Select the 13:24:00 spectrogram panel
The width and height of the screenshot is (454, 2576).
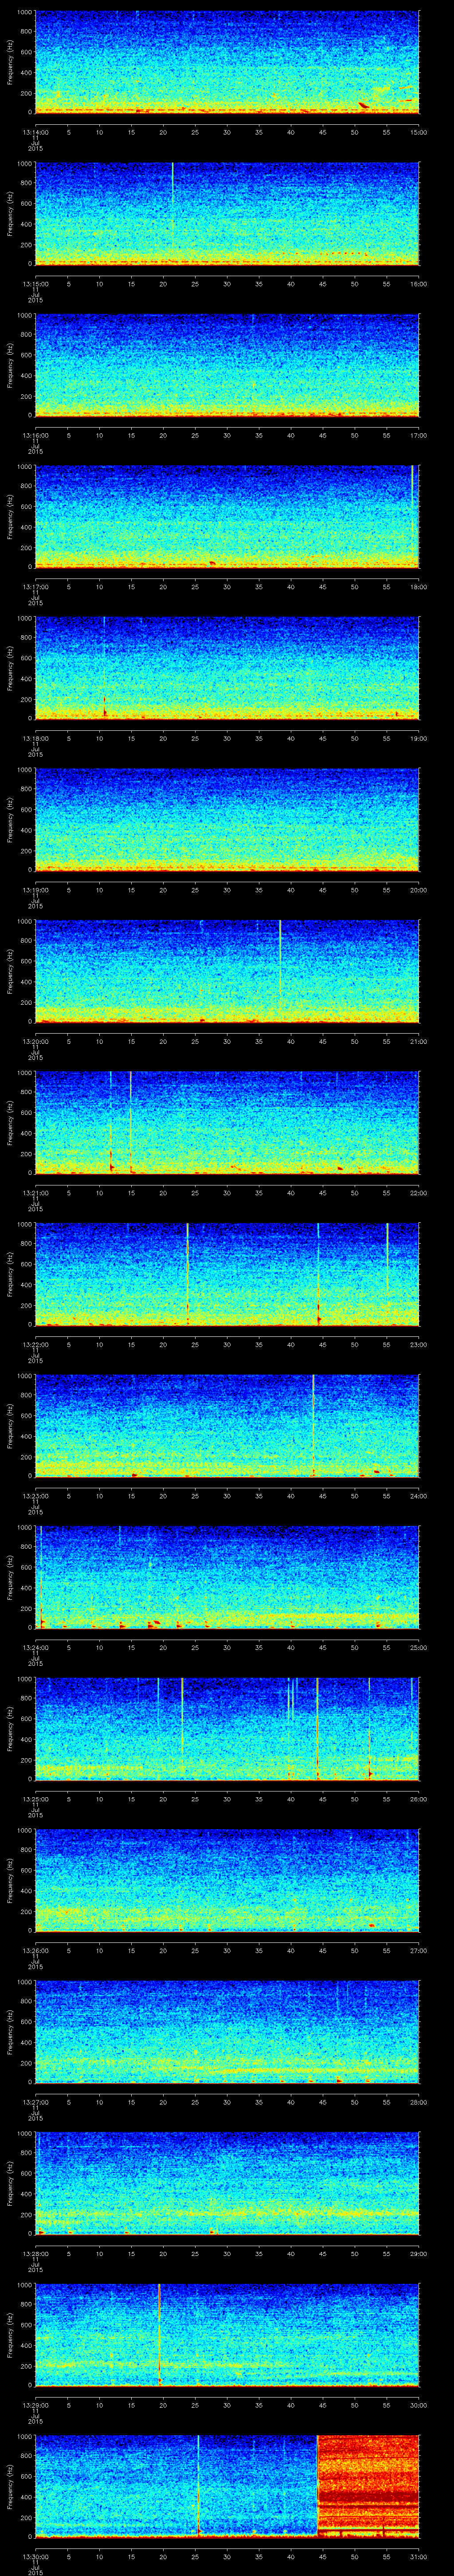[227, 1577]
